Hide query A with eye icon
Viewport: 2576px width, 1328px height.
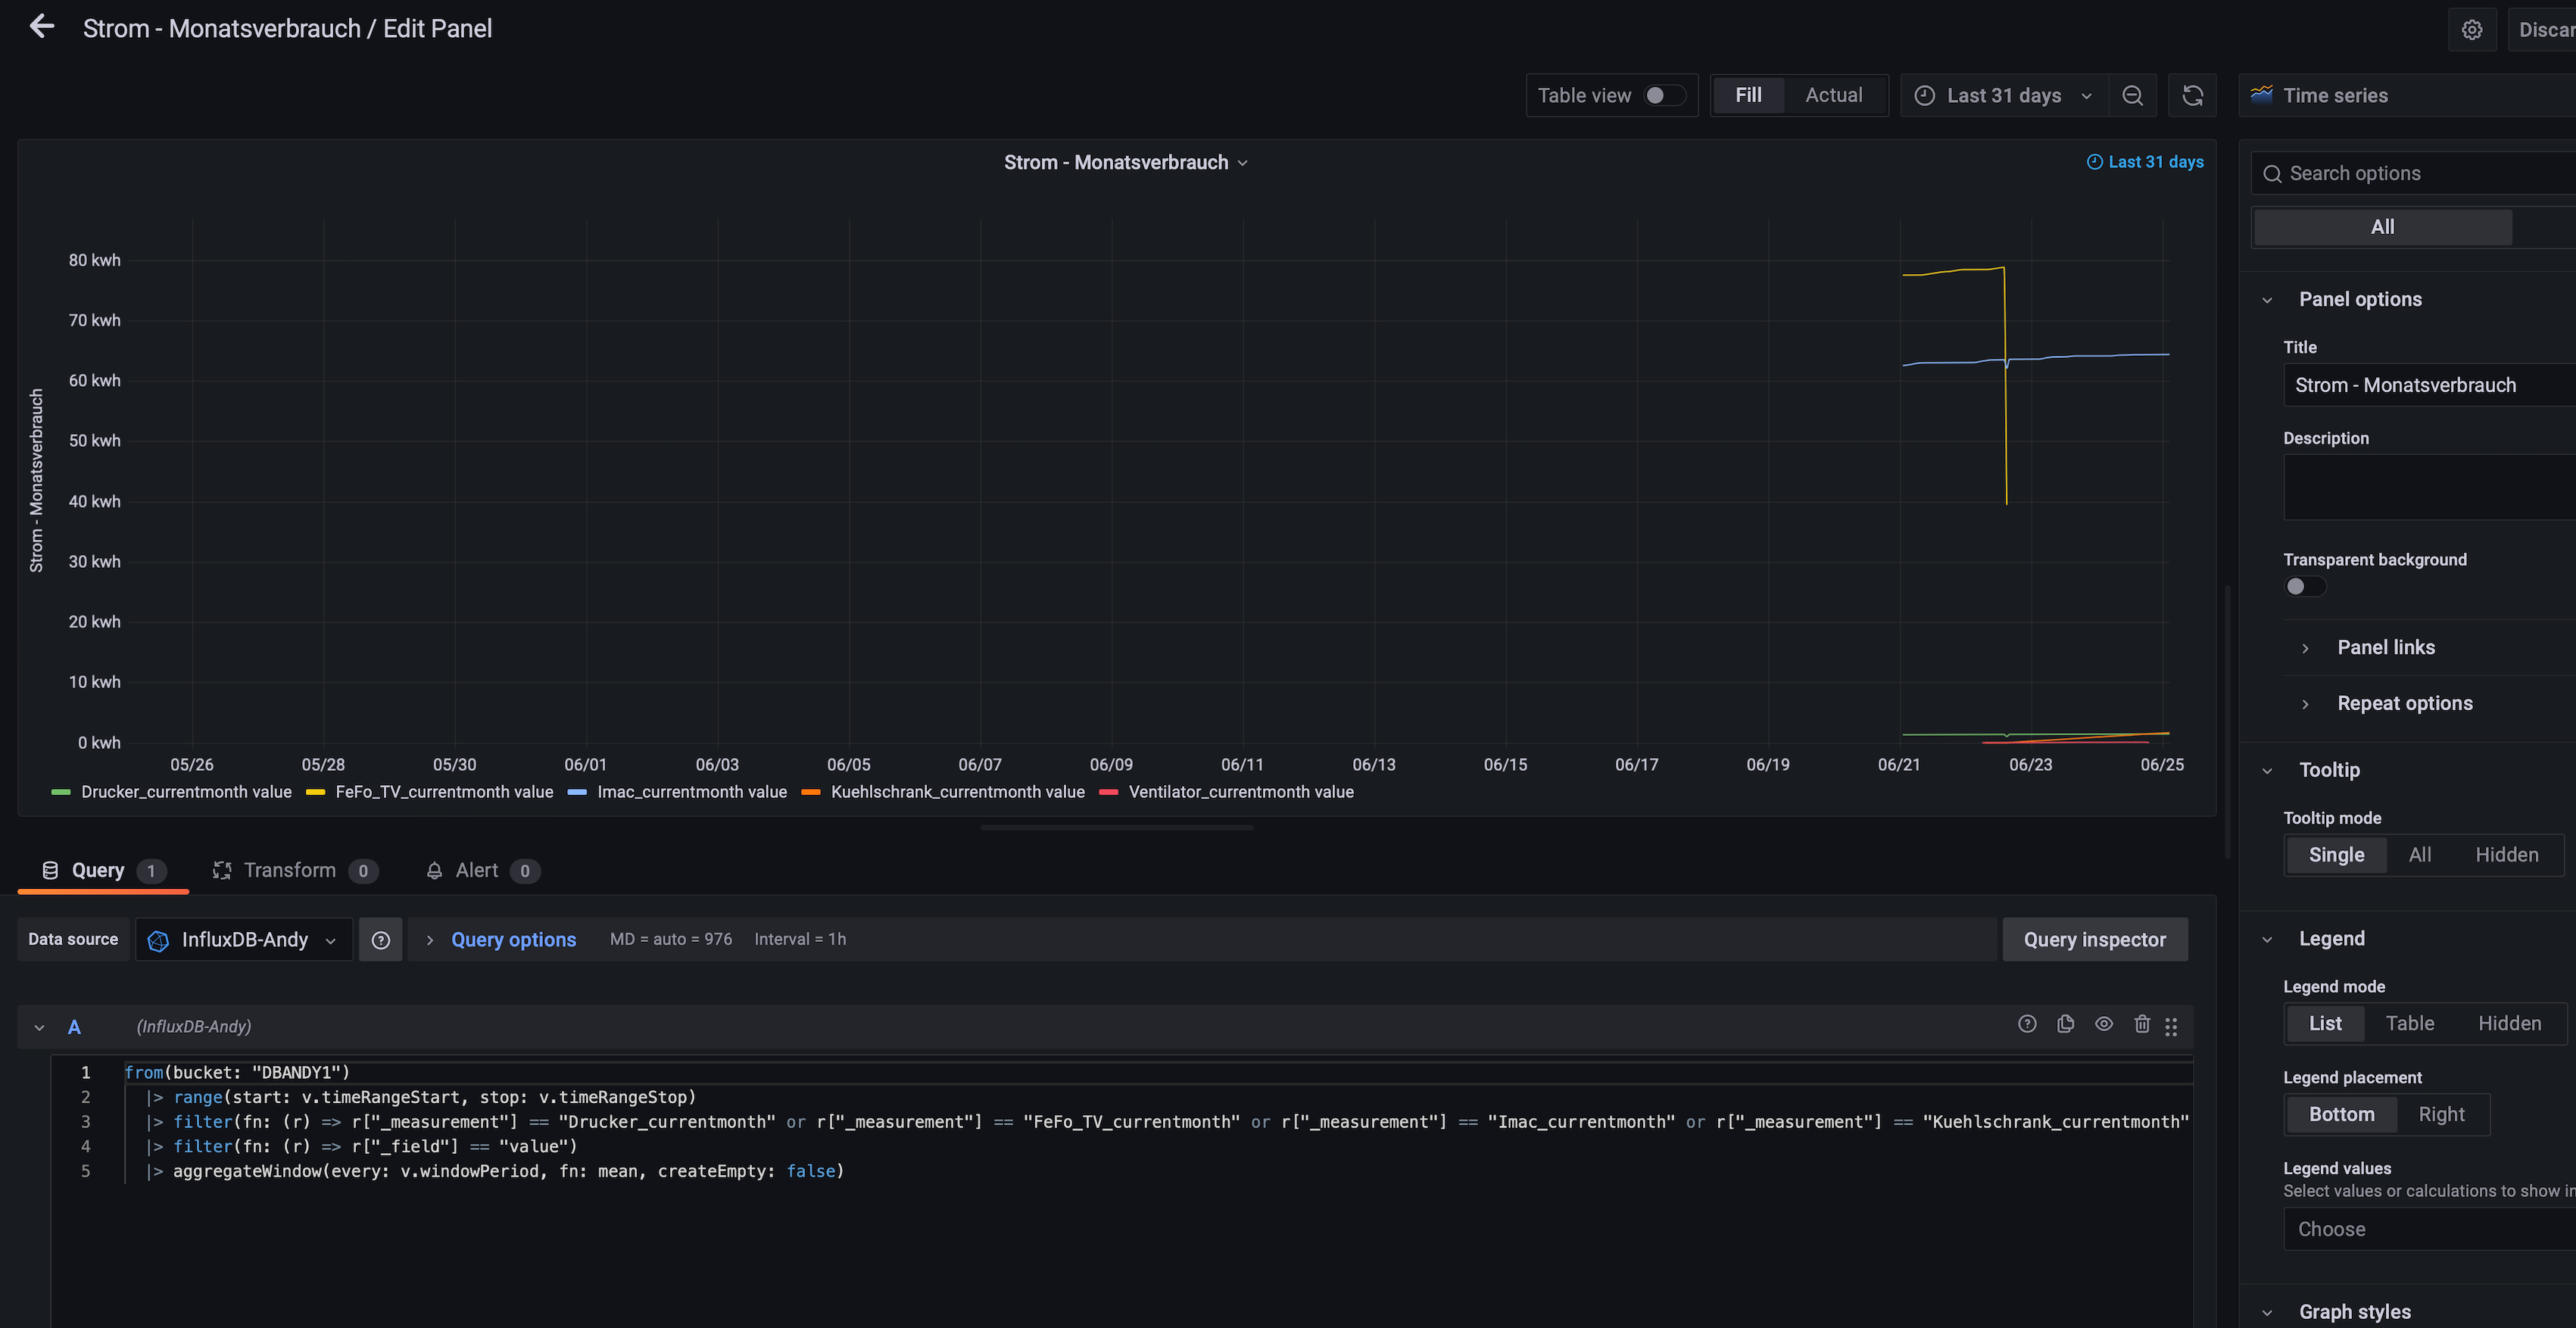pos(2103,1024)
